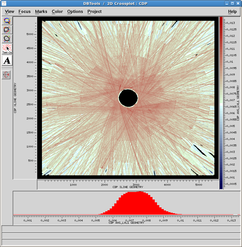Image resolution: width=242 pixels, height=247 pixels.
Task: Open the Marks menu
Action: (x=41, y=12)
